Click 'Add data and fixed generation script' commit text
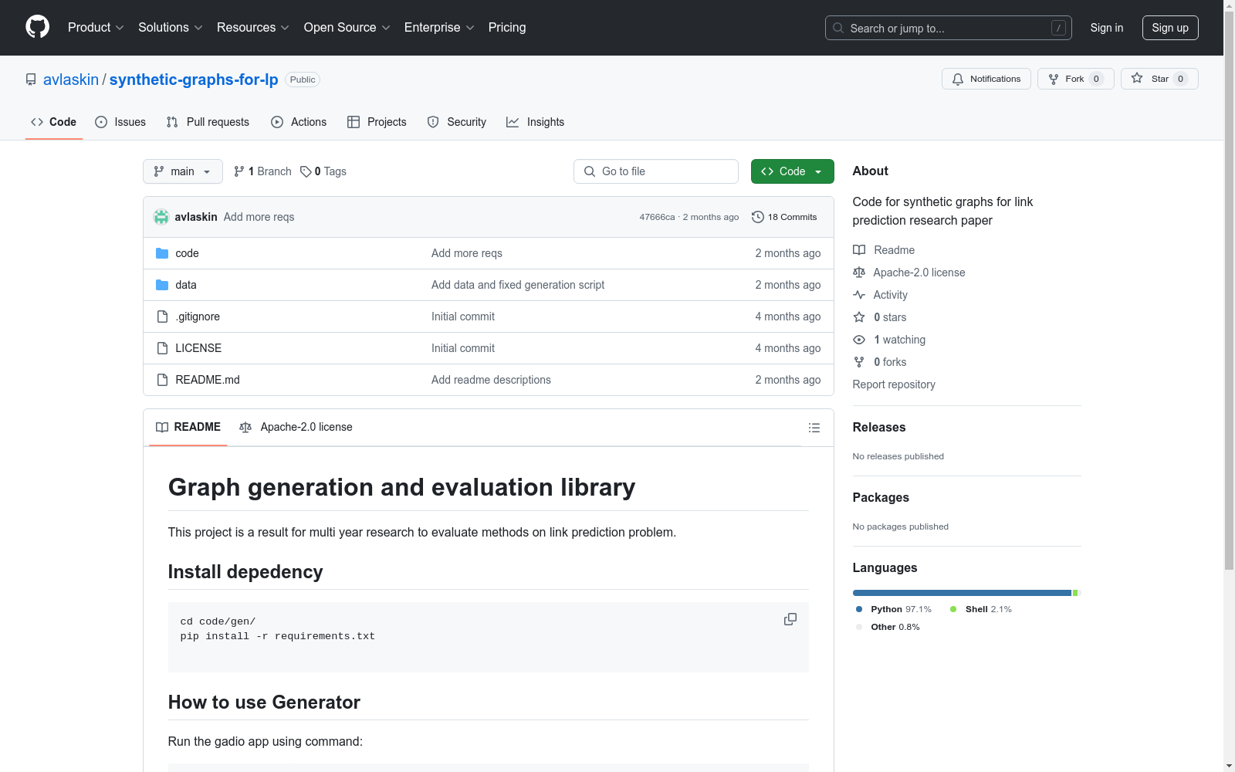The height and width of the screenshot is (772, 1235). [x=518, y=285]
